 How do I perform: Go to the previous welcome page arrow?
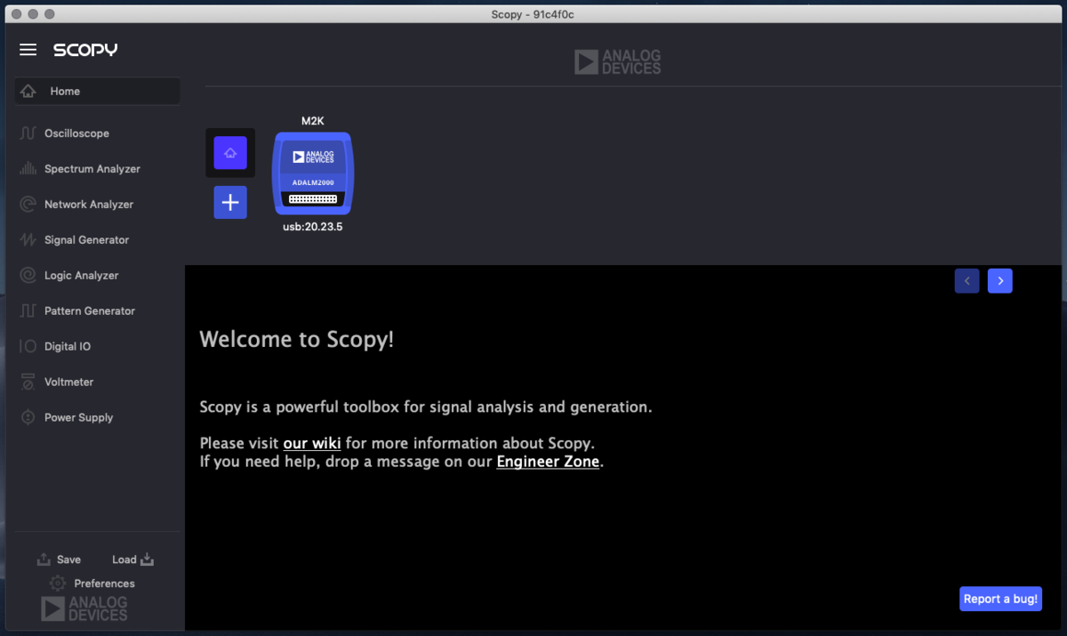click(x=967, y=281)
